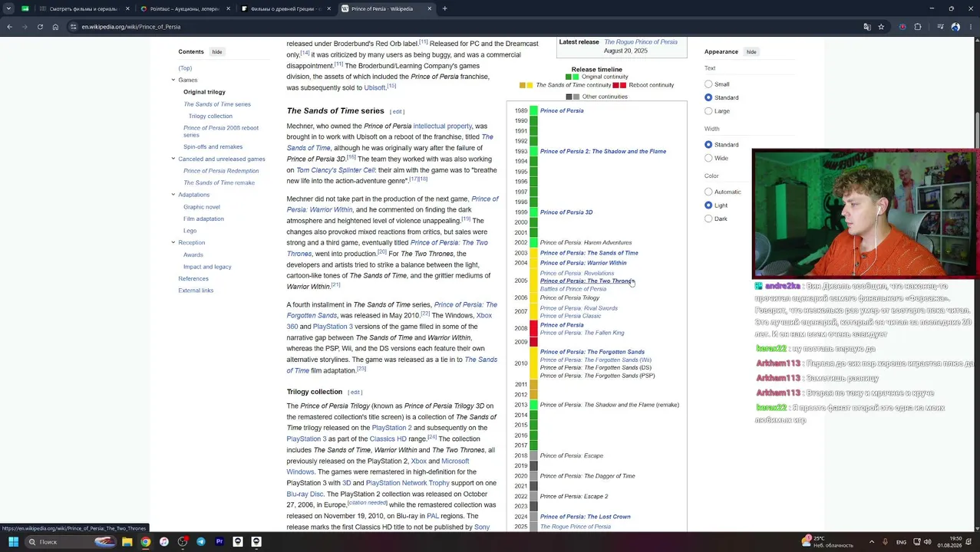Open the Chrome profile avatar
The image size is (980, 552).
coord(955,27)
